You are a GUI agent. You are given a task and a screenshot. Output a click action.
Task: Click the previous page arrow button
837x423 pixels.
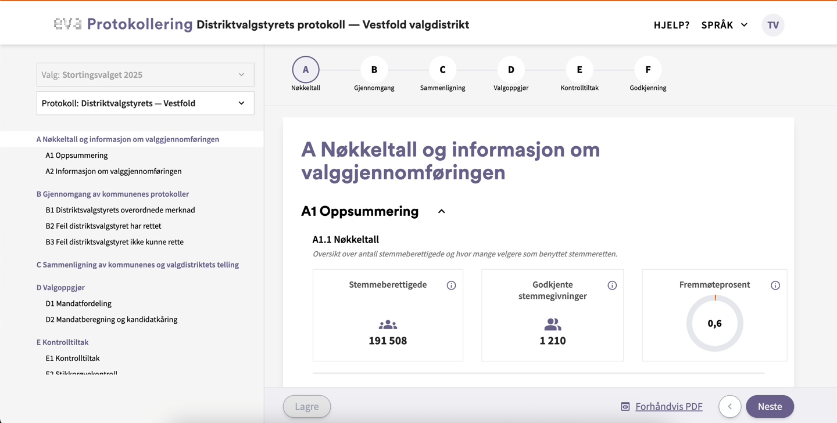pyautogui.click(x=729, y=407)
